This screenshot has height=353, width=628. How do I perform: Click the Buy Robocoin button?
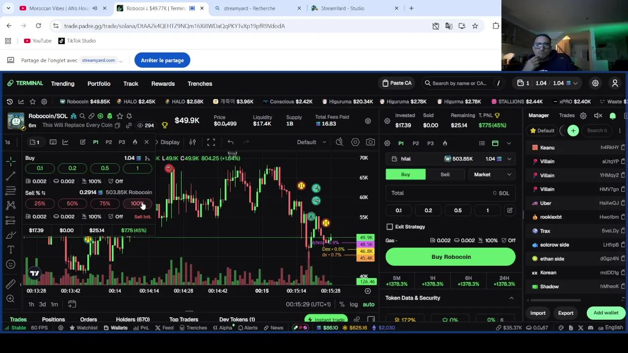pyautogui.click(x=450, y=257)
